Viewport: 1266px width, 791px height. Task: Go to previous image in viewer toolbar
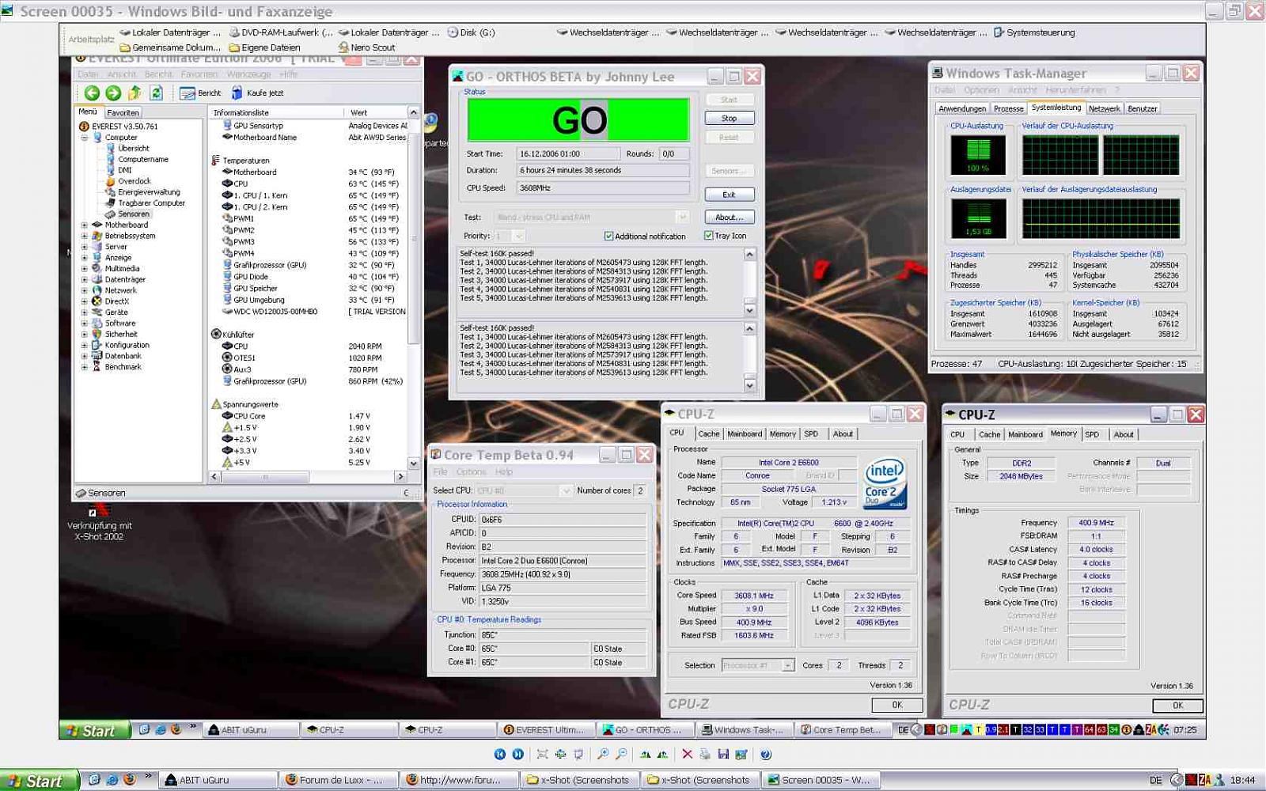point(500,754)
